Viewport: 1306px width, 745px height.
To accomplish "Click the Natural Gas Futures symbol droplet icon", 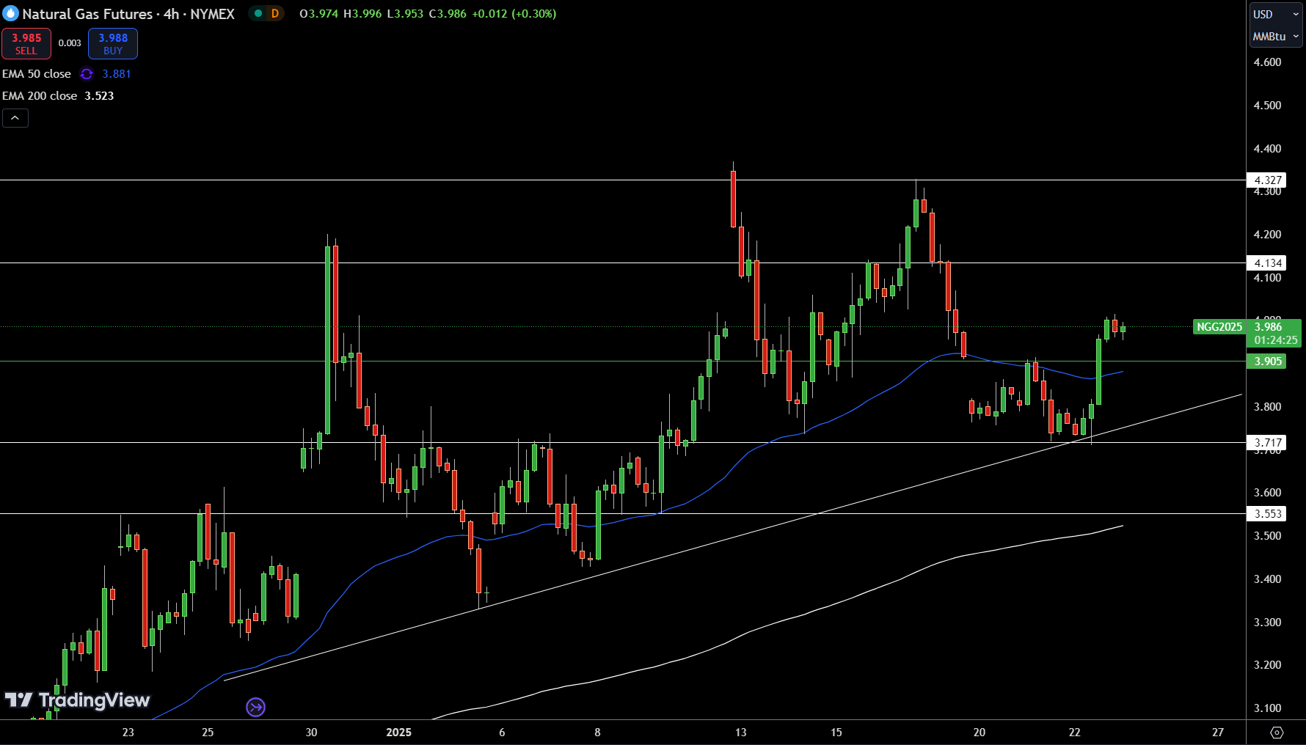I will (10, 13).
